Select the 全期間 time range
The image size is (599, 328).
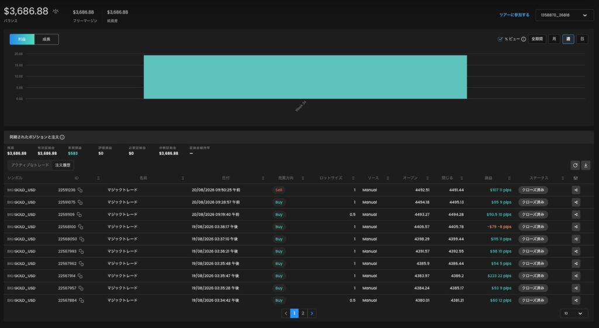click(x=537, y=39)
